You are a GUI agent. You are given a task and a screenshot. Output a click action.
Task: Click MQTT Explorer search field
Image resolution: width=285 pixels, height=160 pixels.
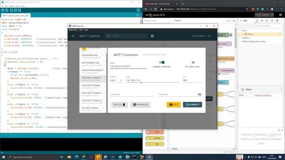[126, 36]
